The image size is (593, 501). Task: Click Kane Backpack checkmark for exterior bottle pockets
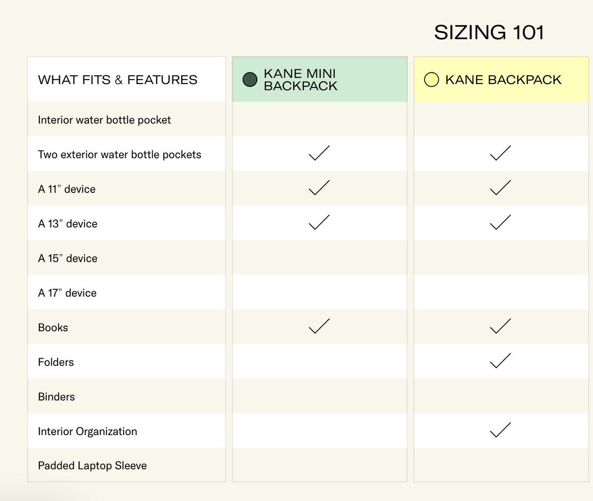coord(500,153)
